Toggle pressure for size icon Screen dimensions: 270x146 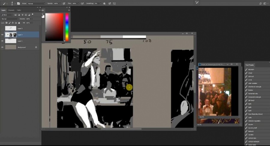point(109,3)
